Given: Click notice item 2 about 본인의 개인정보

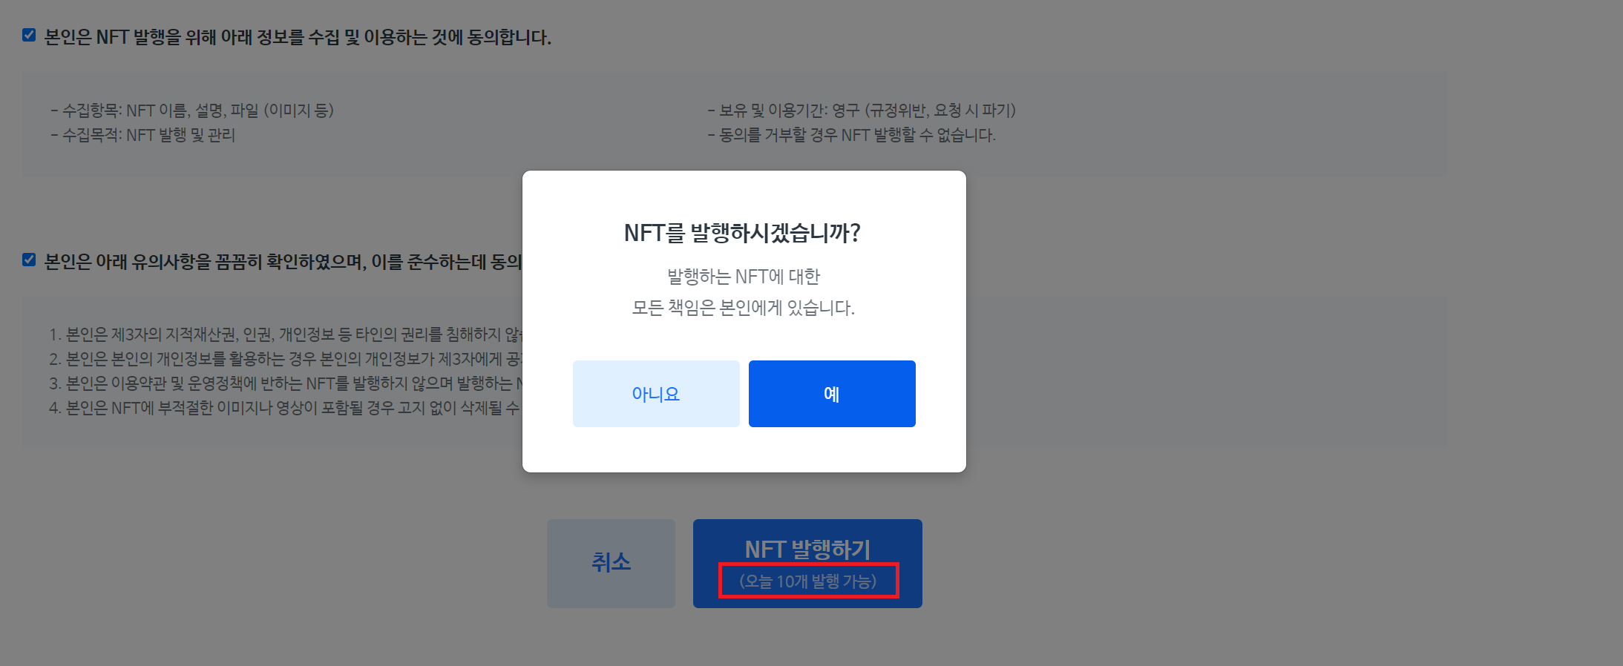Looking at the screenshot, I should 286,359.
